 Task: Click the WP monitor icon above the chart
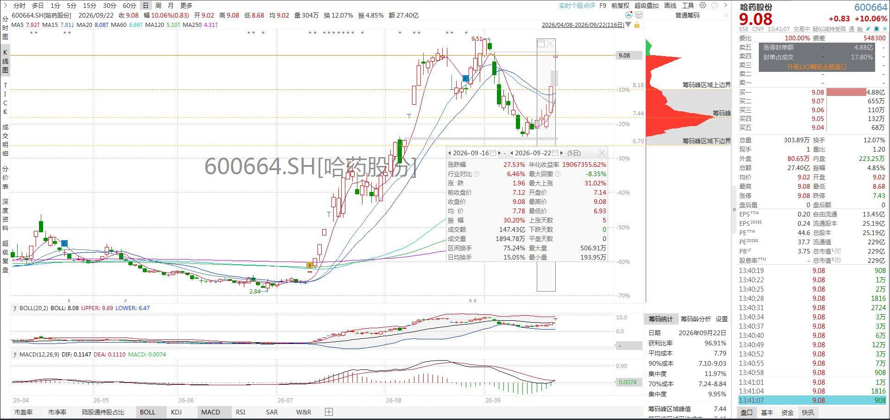pyautogui.click(x=639, y=15)
